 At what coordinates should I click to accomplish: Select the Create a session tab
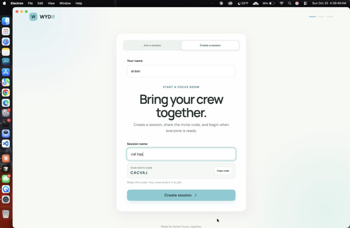[x=210, y=45]
